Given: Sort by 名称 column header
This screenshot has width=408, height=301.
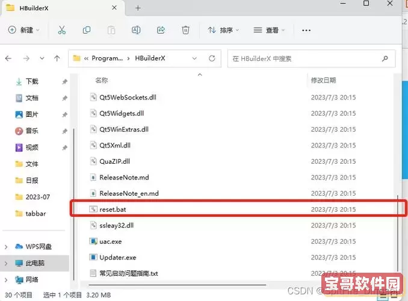Looking at the screenshot, I should 102,80.
